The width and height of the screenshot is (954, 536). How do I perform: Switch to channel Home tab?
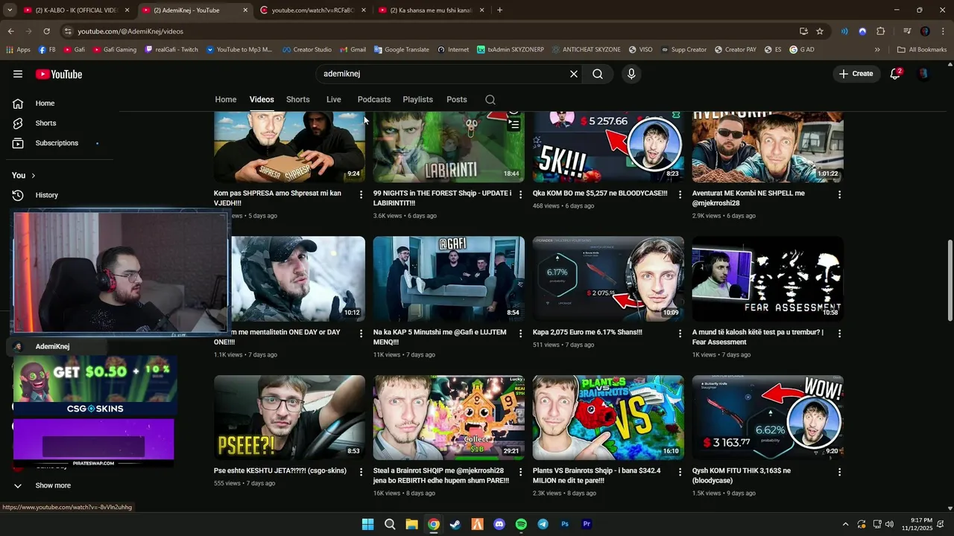[226, 100]
